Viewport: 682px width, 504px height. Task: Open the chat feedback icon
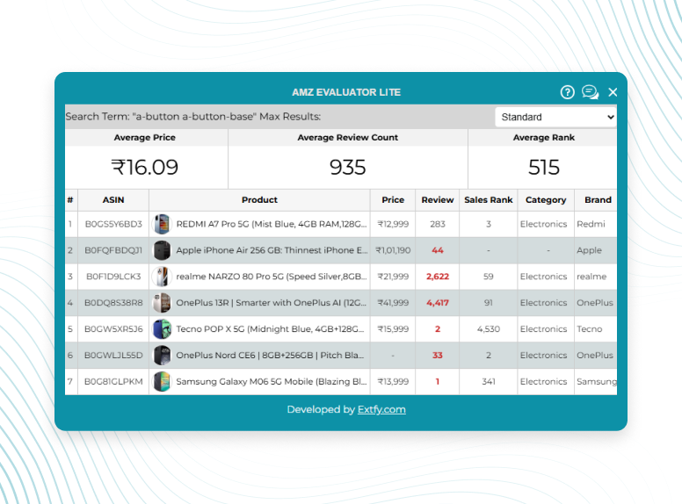click(591, 92)
